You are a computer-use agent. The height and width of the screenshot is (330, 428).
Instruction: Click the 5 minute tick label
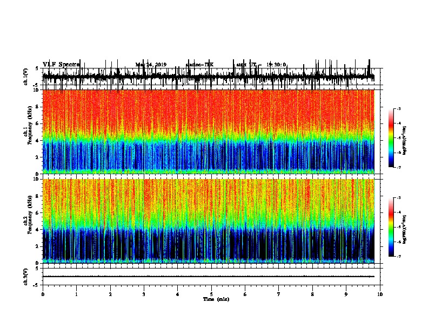(211, 294)
